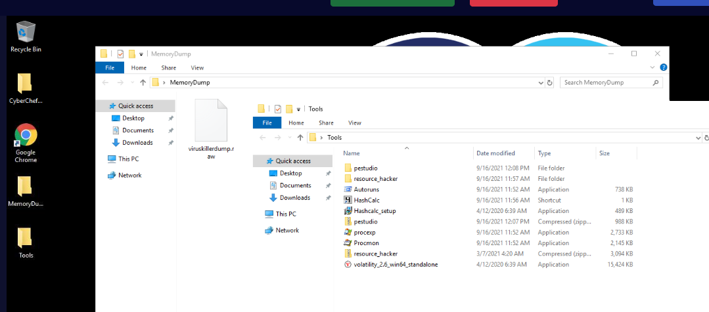Go up one level in MemoryDump
The image size is (709, 312).
pyautogui.click(x=143, y=83)
